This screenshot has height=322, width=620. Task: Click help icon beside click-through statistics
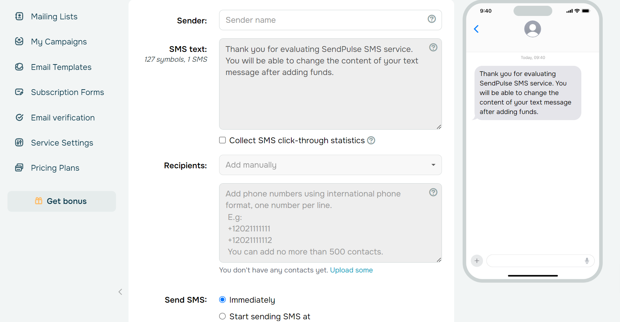coord(371,140)
